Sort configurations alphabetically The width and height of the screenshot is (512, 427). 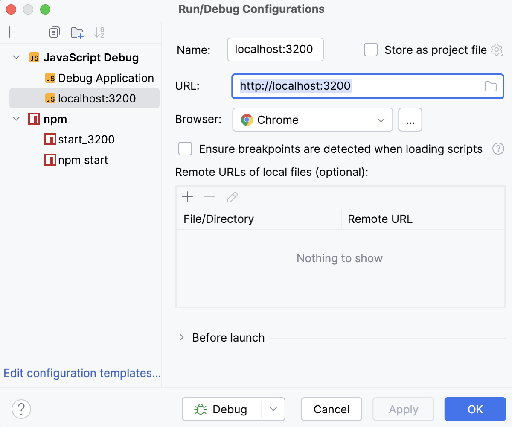click(x=99, y=32)
